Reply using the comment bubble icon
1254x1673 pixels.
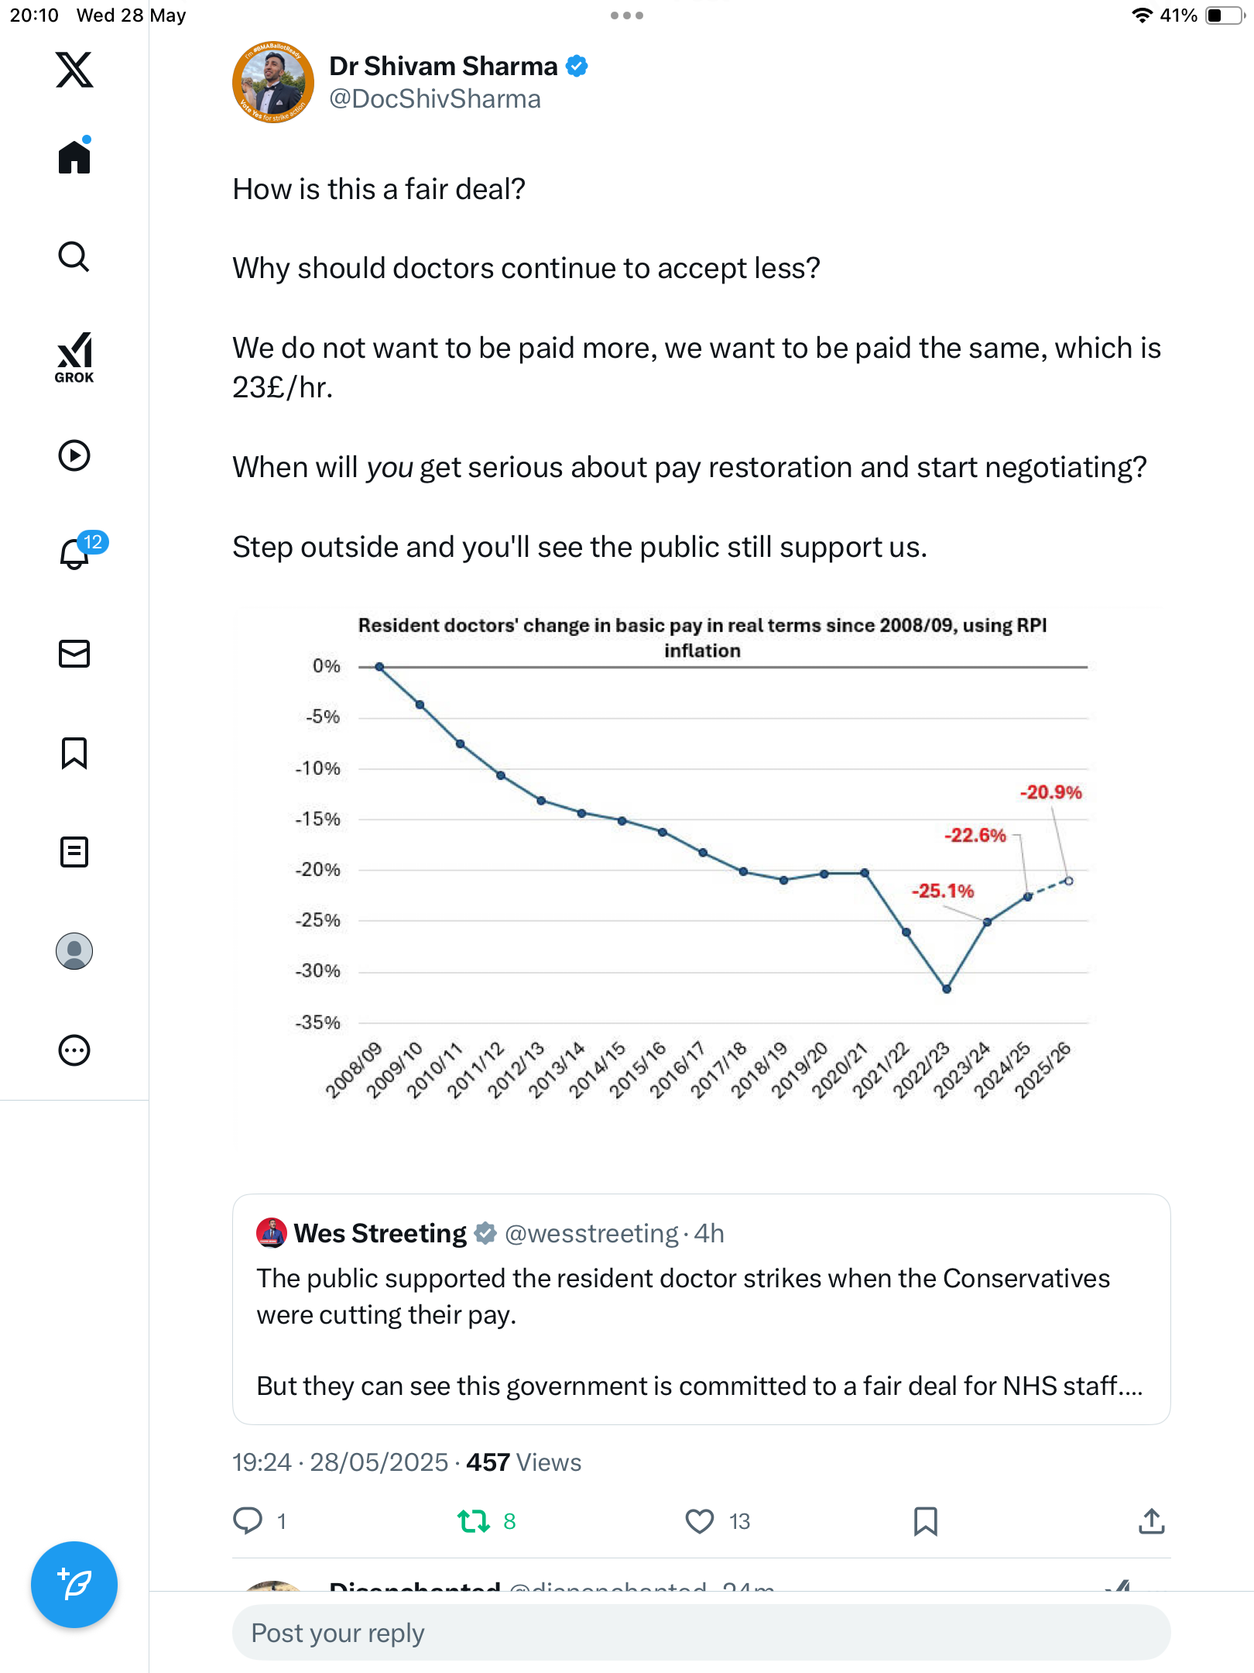pos(248,1521)
